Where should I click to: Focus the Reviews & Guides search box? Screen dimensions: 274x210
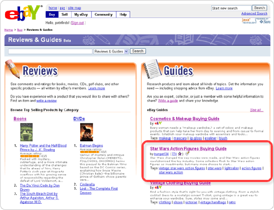tap(50, 51)
